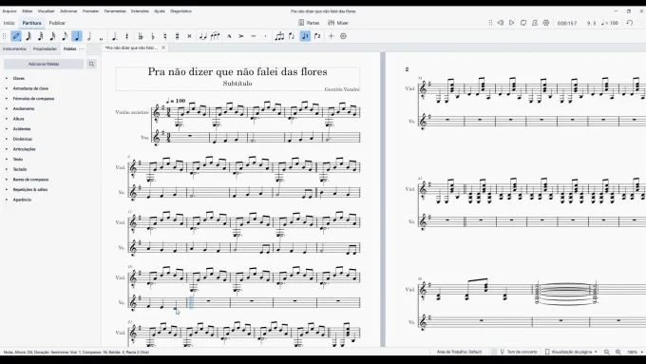Open note input toolbar settings gear
This screenshot has height=364, width=646.
coord(343,36)
